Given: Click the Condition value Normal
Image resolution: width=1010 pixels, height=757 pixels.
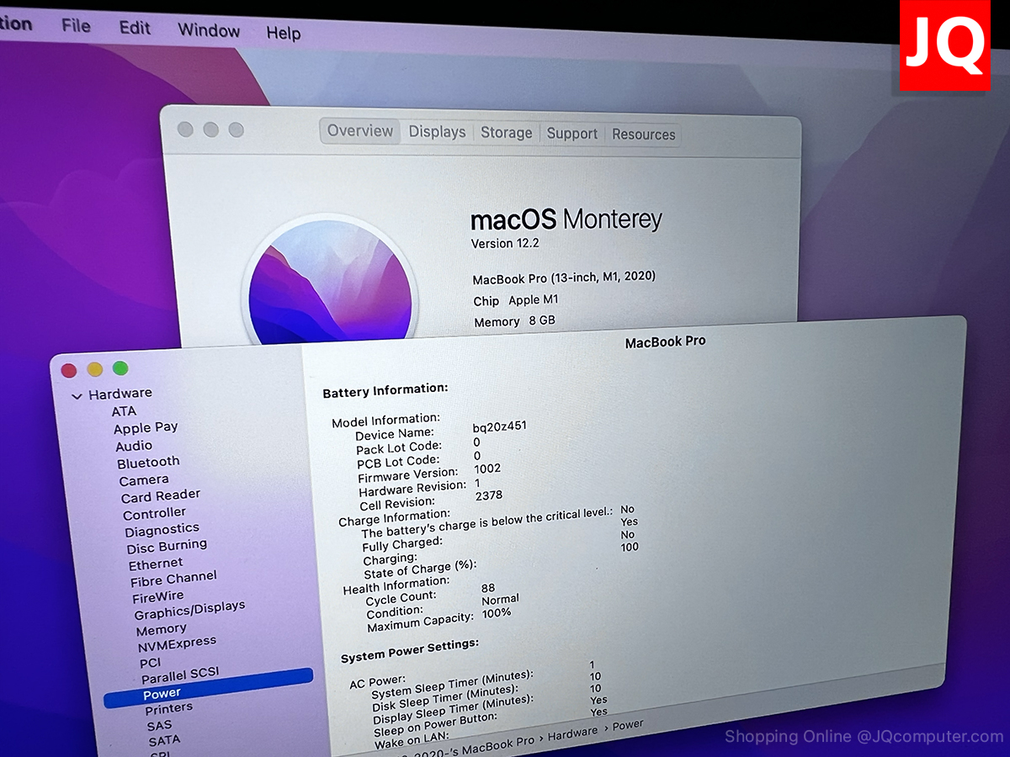Looking at the screenshot, I should 500,600.
